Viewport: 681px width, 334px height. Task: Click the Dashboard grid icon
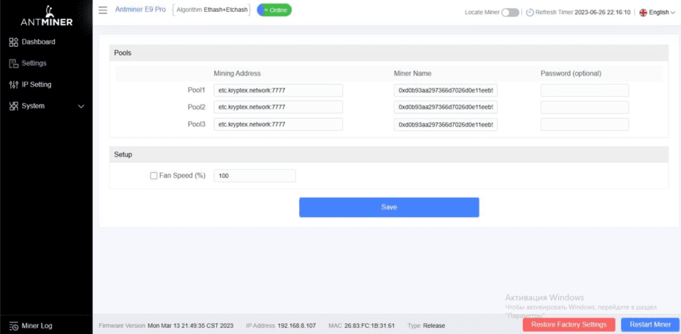pos(13,42)
